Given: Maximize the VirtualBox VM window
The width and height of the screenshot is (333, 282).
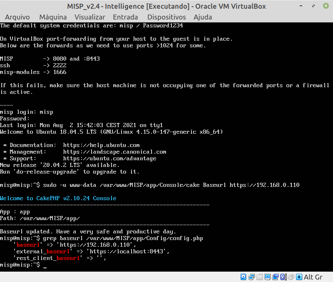Looking at the screenshot, I should pyautogui.click(x=313, y=6).
